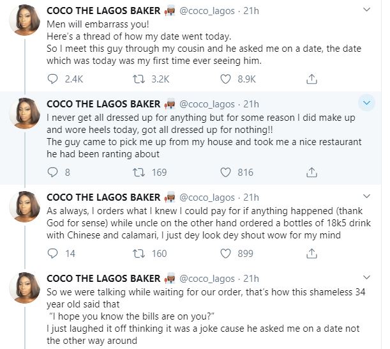Share the "dressed up for nothing" tweet
390x349 pixels.
(x=311, y=173)
